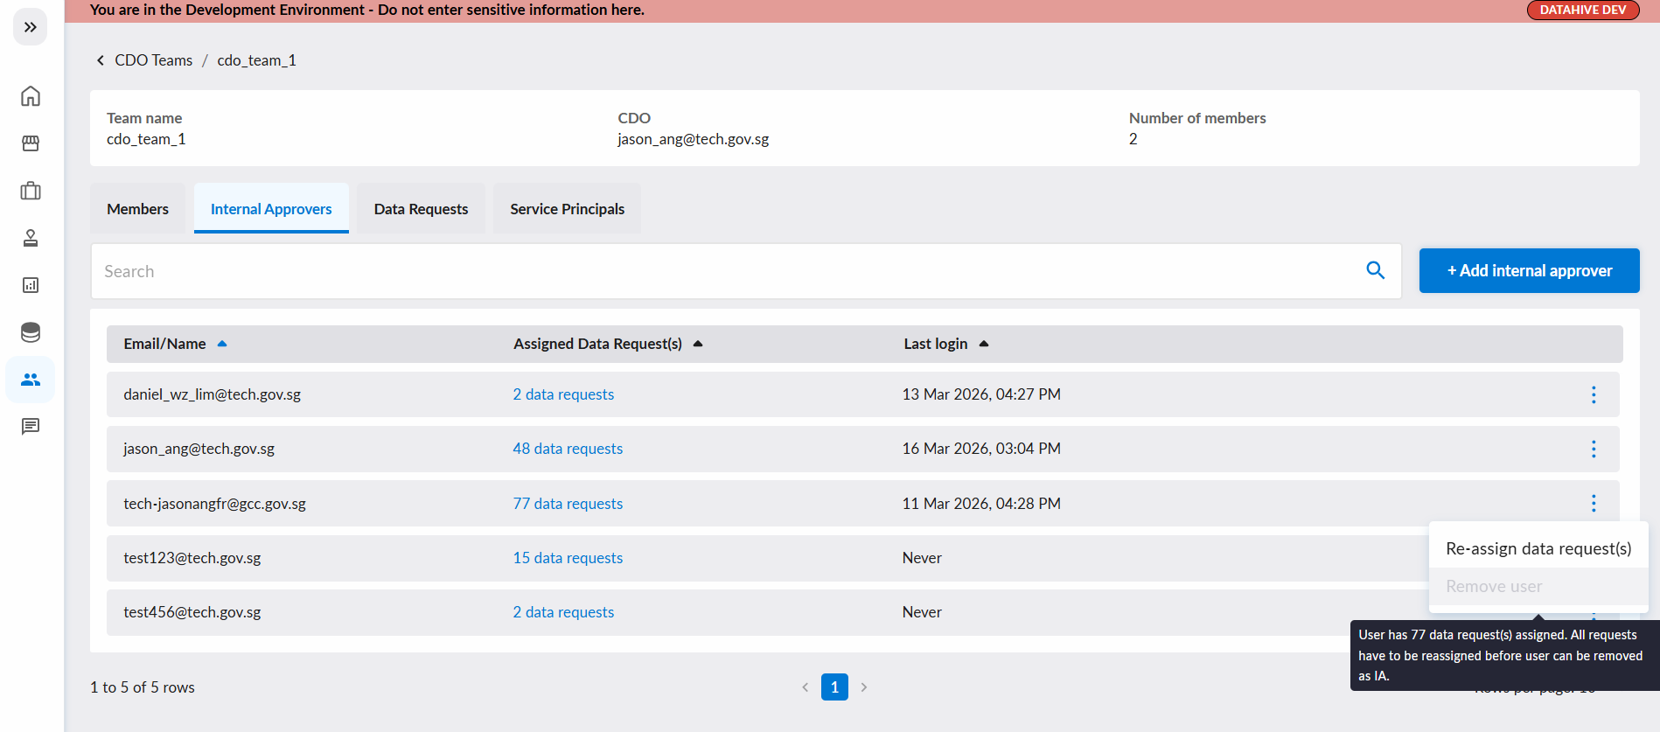The image size is (1660, 732).
Task: Open the chart report sidebar icon
Action: [x=31, y=285]
